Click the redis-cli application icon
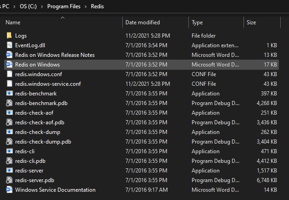 [x=9, y=151]
